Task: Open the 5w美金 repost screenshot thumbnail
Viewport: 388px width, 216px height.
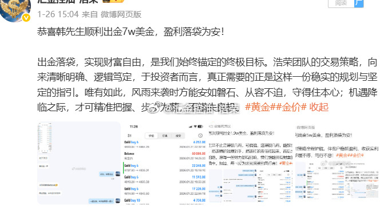Action: click(x=336, y=163)
